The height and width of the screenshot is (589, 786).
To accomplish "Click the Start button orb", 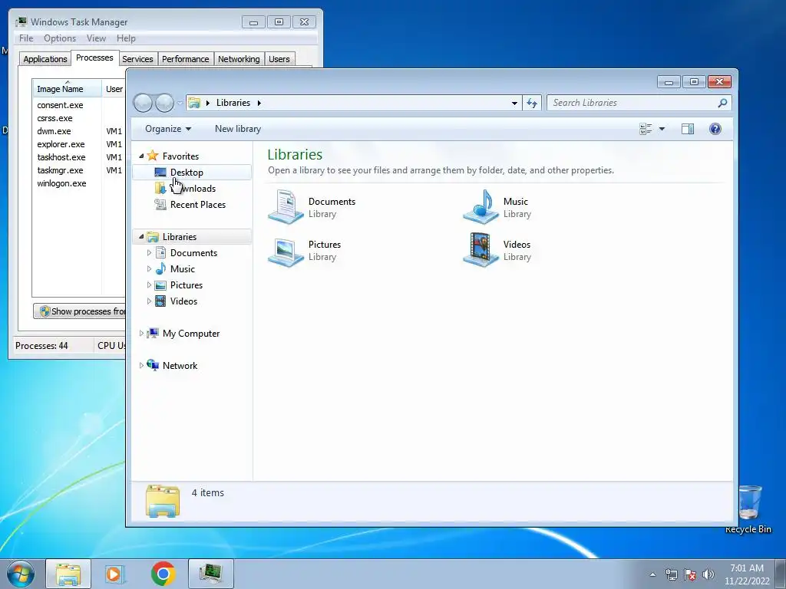I will coord(21,574).
